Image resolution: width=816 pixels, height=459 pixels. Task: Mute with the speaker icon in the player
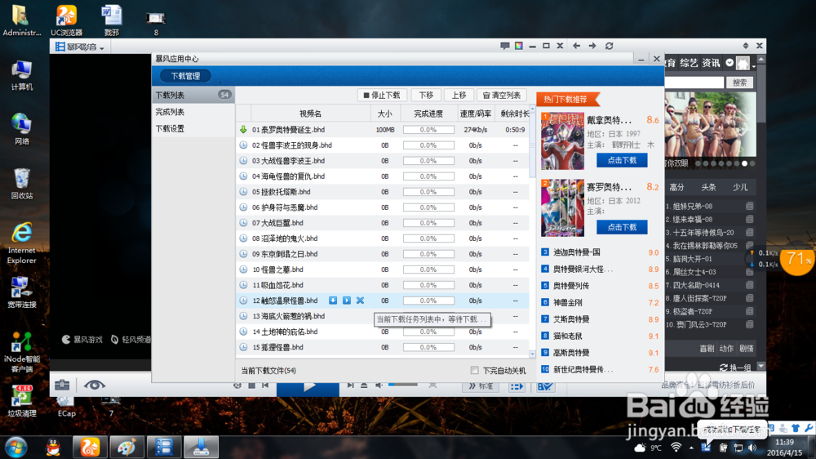coord(379,385)
